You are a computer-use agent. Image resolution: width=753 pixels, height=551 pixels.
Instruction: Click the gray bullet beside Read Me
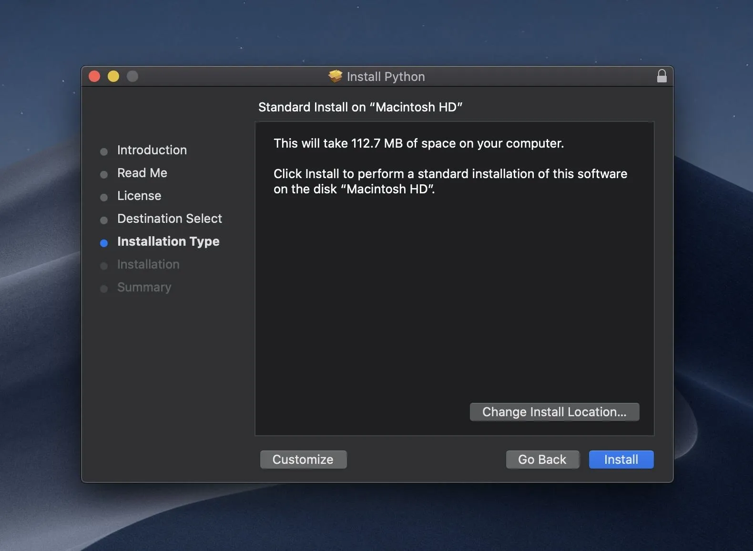coord(104,175)
